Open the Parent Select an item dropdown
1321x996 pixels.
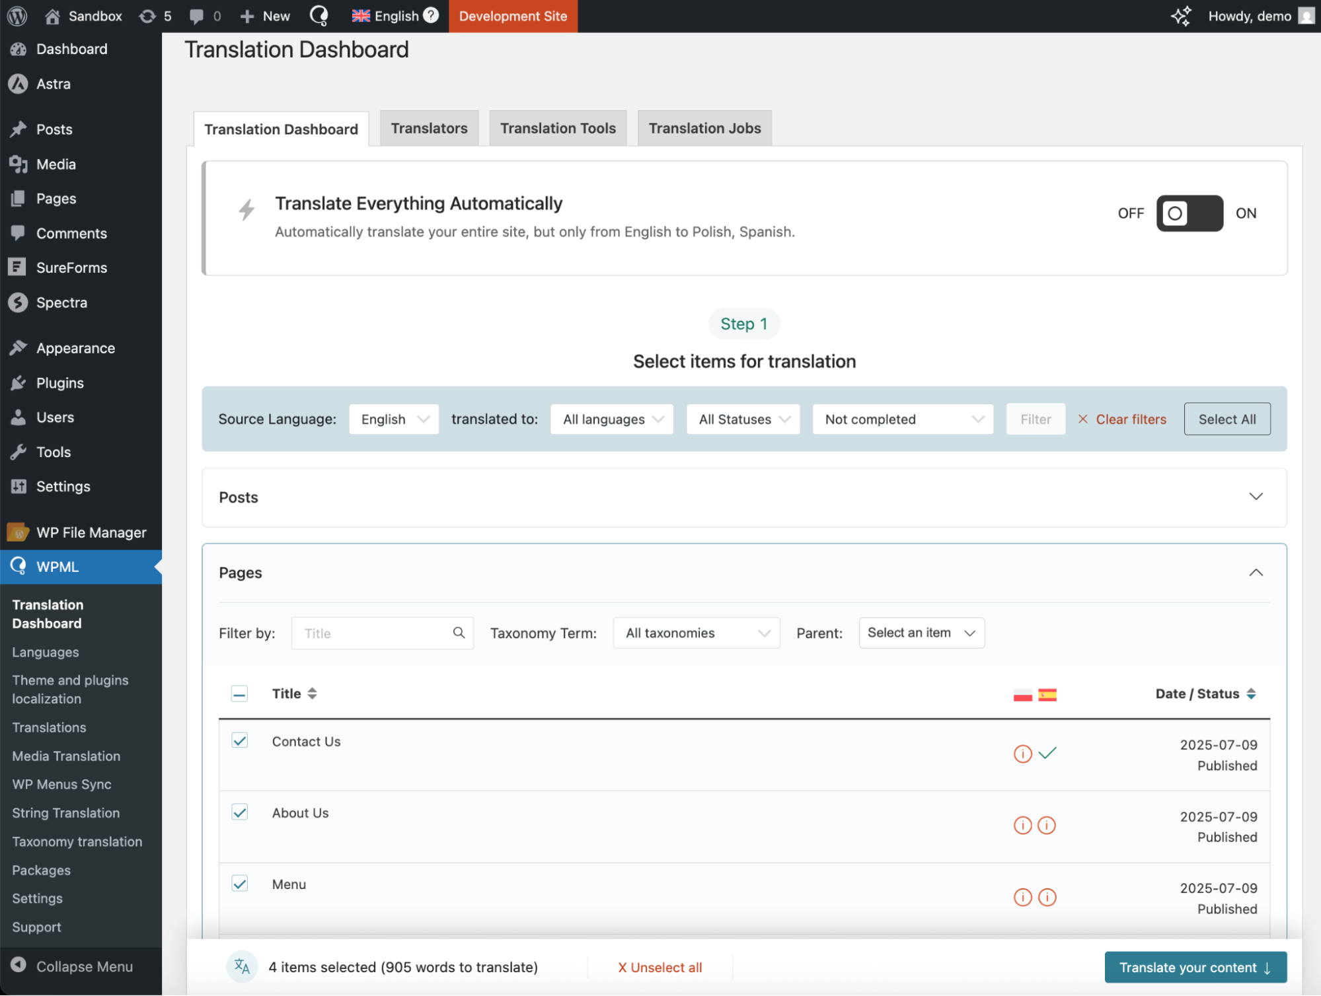(x=922, y=633)
